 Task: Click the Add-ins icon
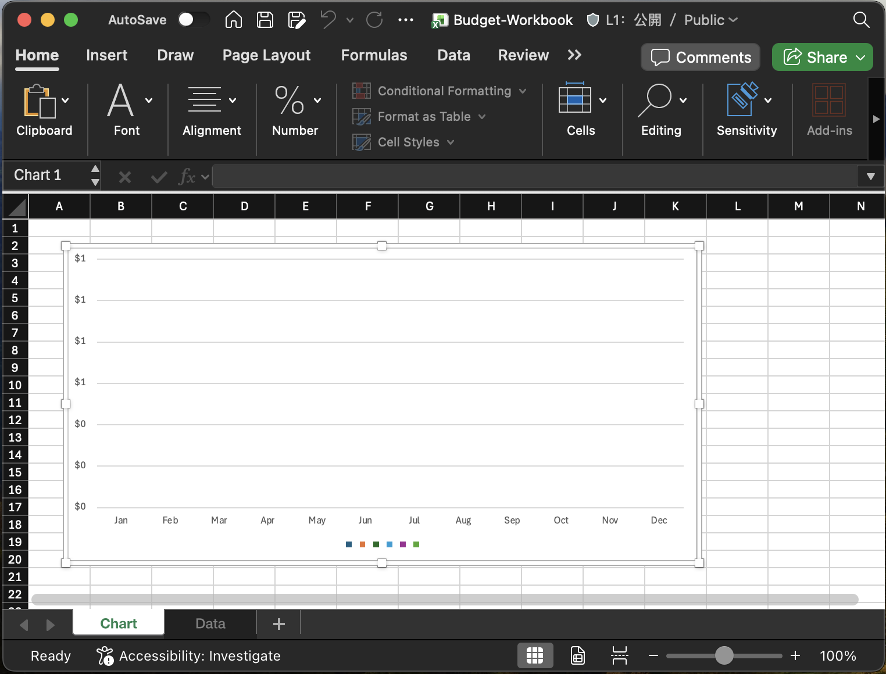click(x=830, y=100)
